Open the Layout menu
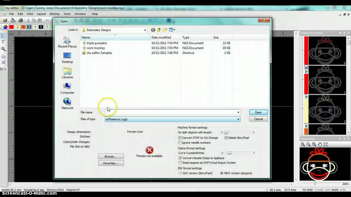Screen dimensions: 351x197 click(x=41, y=14)
